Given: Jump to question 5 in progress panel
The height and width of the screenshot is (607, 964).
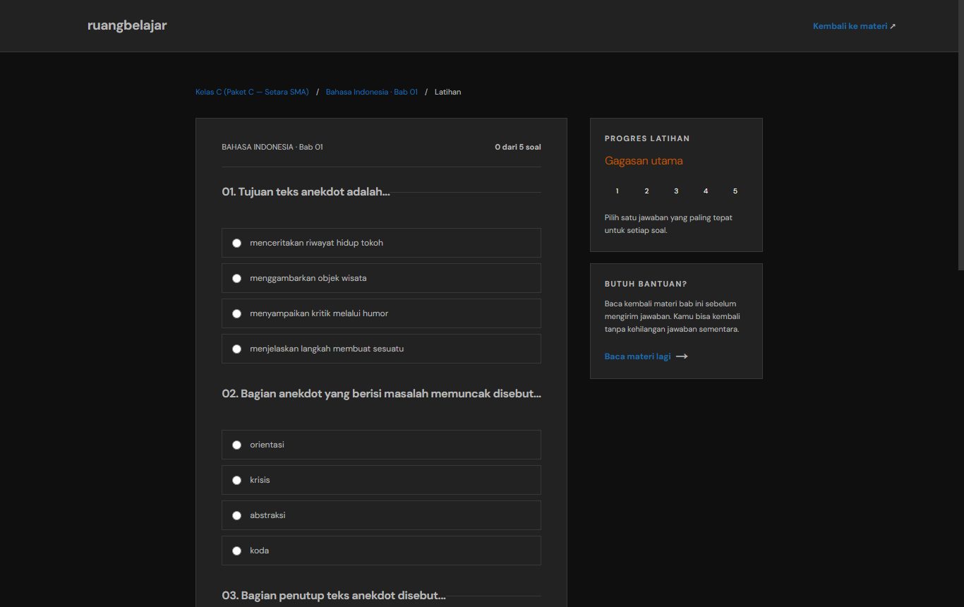Looking at the screenshot, I should click(x=735, y=191).
